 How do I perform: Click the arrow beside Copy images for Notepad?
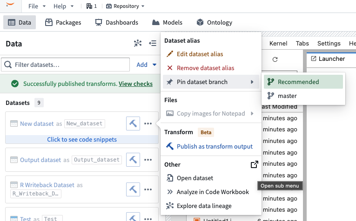pyautogui.click(x=252, y=113)
